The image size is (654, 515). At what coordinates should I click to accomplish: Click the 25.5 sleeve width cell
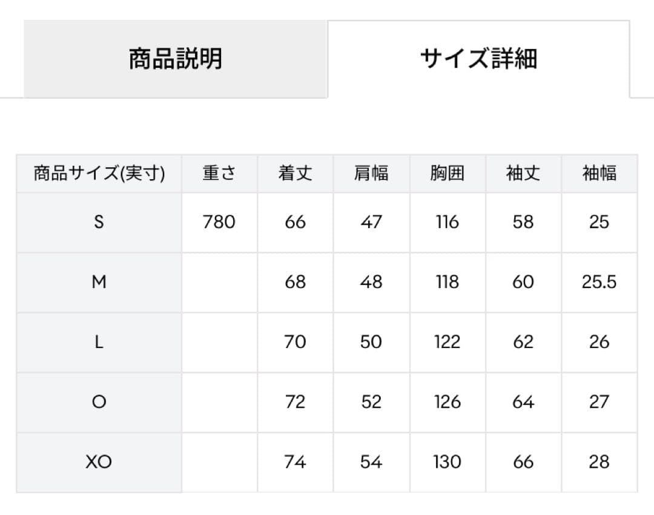click(599, 282)
